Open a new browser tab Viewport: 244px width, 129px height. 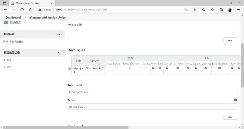click(x=58, y=3)
